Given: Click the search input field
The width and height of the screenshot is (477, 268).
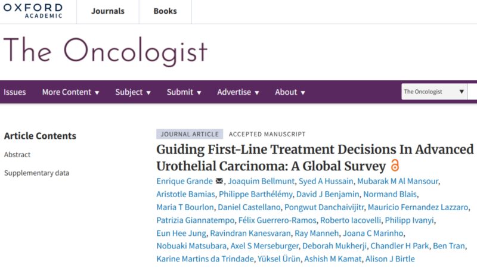Looking at the screenshot, I should [x=472, y=92].
